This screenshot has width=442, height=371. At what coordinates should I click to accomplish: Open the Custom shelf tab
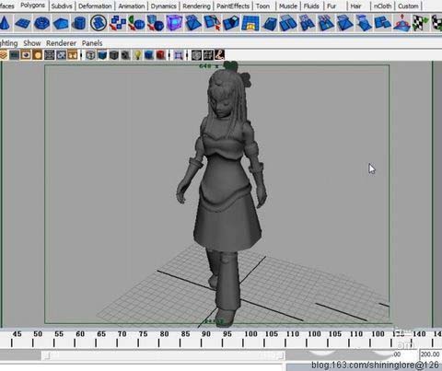408,6
